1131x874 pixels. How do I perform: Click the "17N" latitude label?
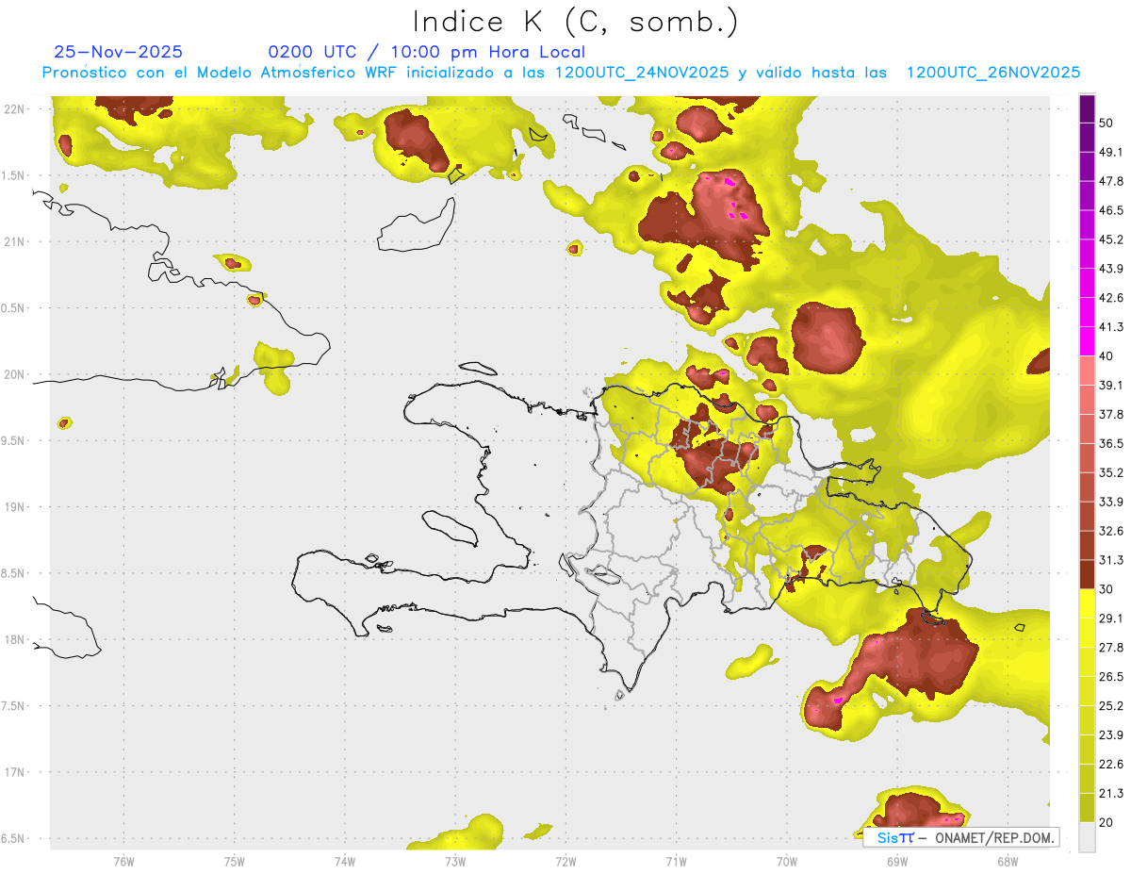13,772
